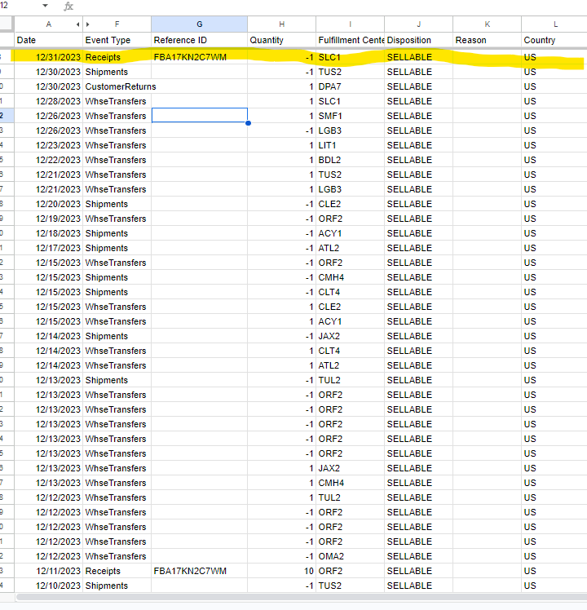Click the SMF1 fulfillment center cell
Screen dimensions: 587x610
tap(350, 116)
